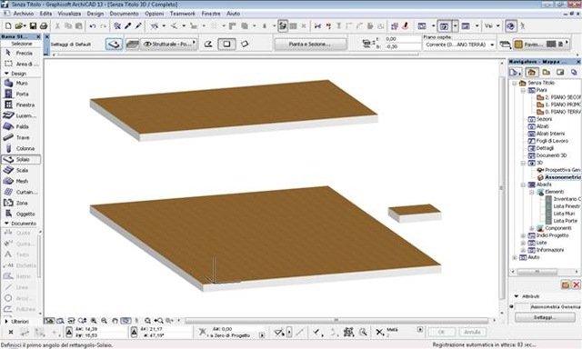Select the Trave beam tool
This screenshot has width=582, height=349.
(21, 137)
